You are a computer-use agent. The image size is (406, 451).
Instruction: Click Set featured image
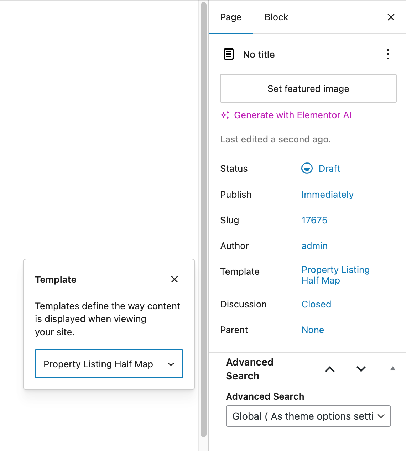(308, 88)
